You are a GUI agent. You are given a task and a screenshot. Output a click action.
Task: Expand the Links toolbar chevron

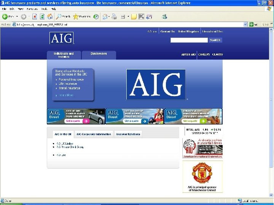[x=271, y=24]
